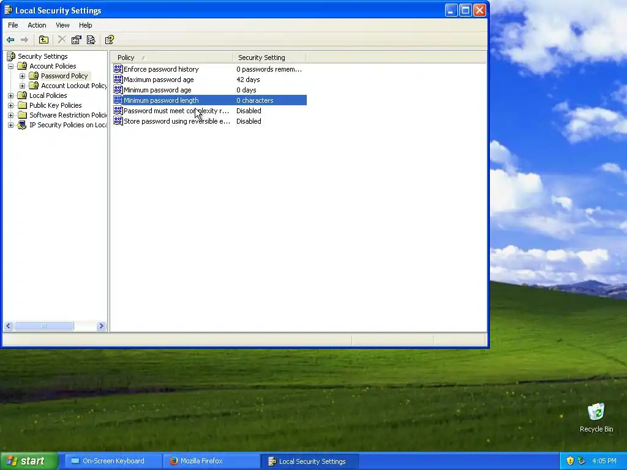
Task: Click the Security Settings root tree icon
Action: coord(11,56)
